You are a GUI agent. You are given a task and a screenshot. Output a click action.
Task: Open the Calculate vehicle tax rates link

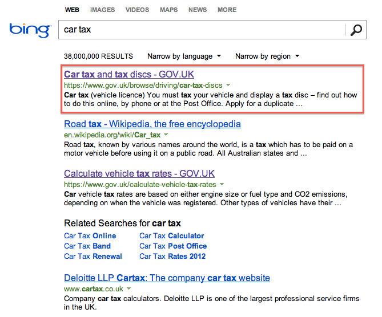tap(139, 173)
